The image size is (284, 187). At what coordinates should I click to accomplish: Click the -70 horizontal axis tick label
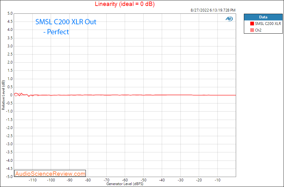click(106, 180)
